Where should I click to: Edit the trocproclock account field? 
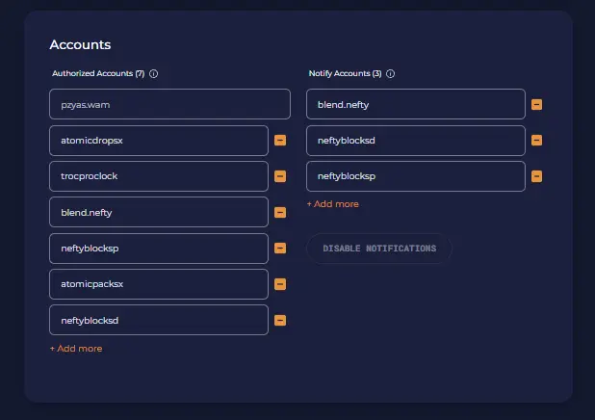[159, 176]
